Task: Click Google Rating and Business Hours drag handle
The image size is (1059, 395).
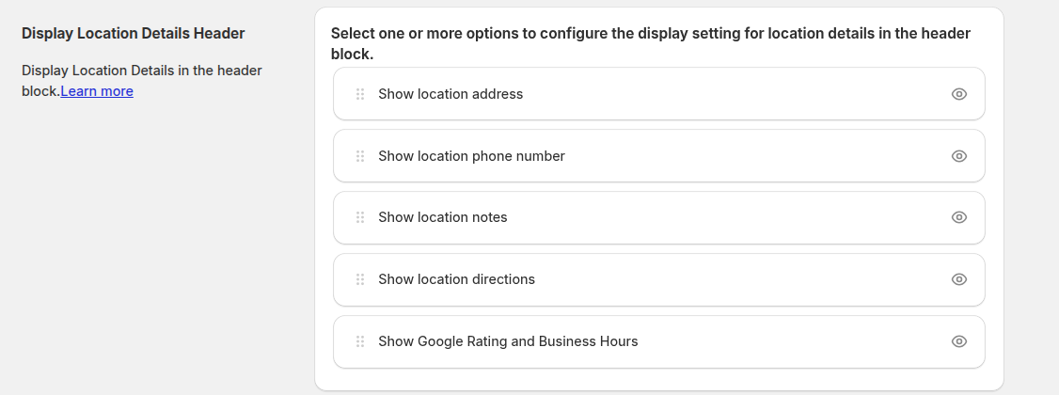Action: pyautogui.click(x=360, y=341)
